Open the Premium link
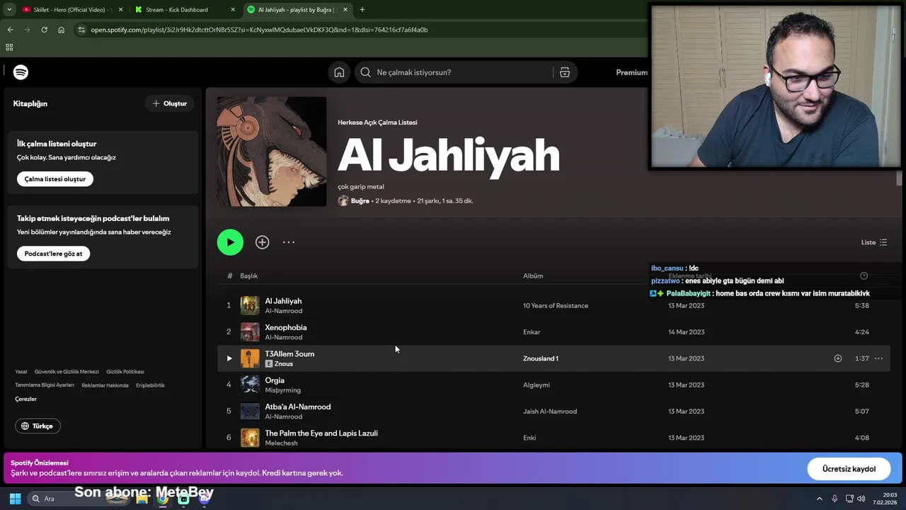This screenshot has height=510, width=906. pos(631,72)
